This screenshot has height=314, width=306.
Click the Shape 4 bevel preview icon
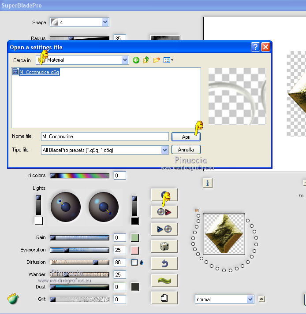click(55, 22)
